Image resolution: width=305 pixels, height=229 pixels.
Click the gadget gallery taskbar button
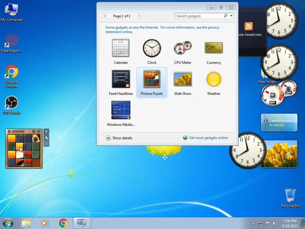82,223
